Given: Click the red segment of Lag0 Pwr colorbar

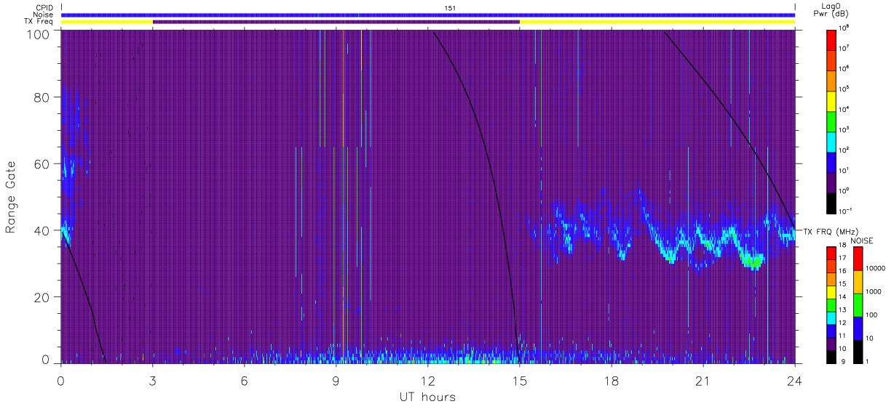Looking at the screenshot, I should coord(831,39).
